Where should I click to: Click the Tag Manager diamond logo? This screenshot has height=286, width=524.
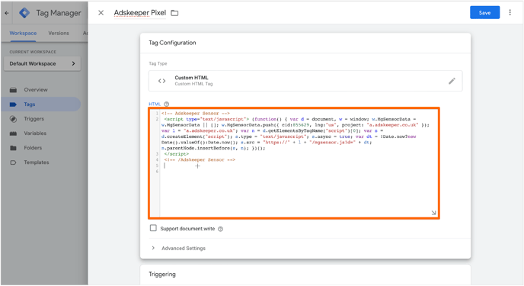(x=24, y=13)
